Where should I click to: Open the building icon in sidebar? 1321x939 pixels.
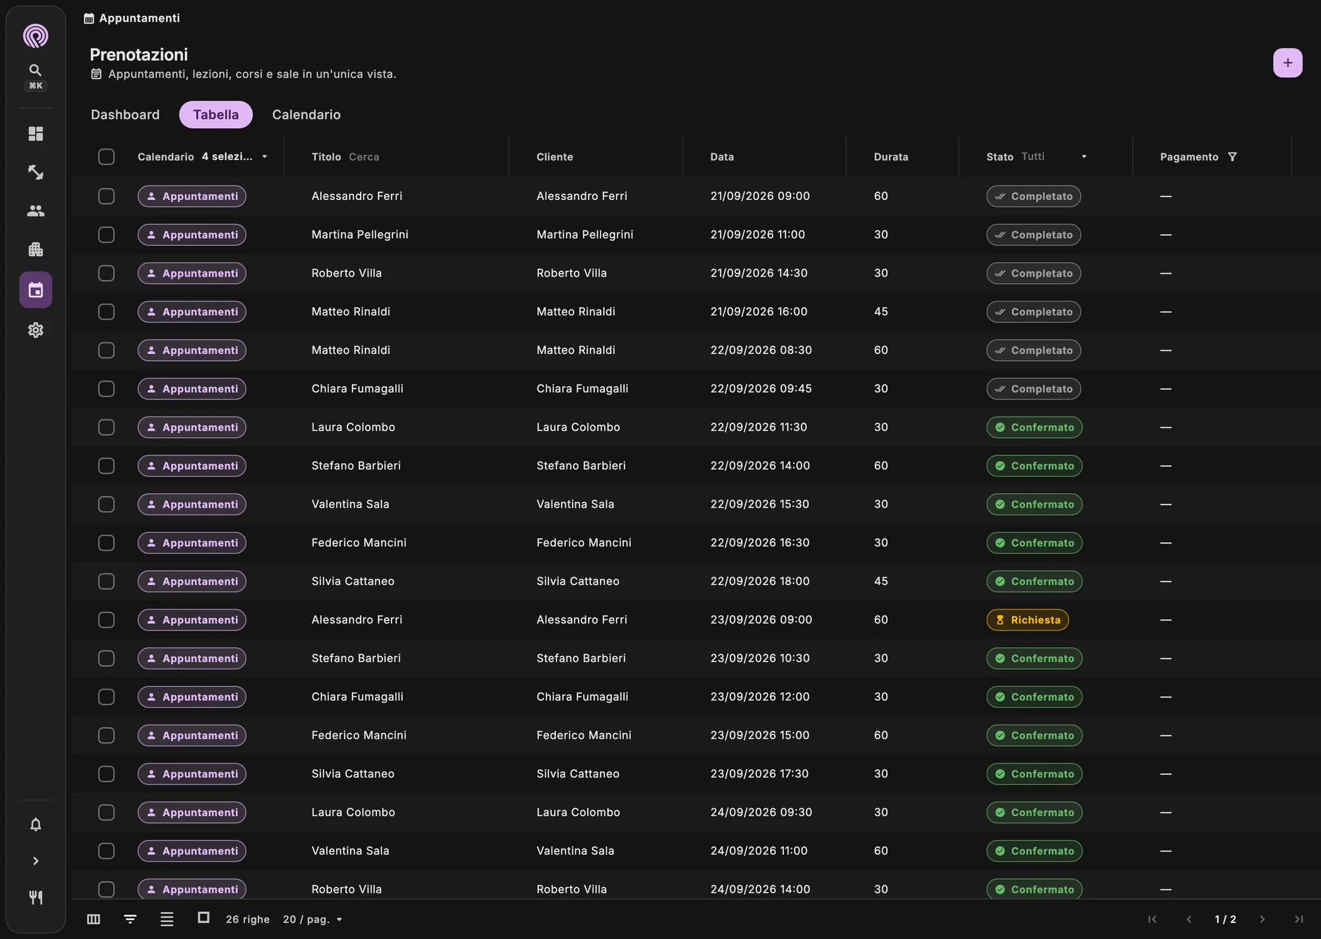coord(36,250)
